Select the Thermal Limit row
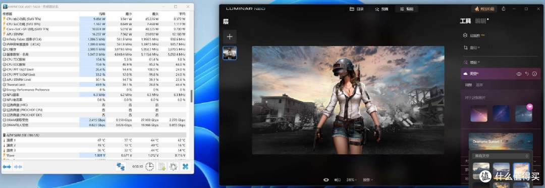The width and height of the screenshot is (545, 188). coord(94,84)
